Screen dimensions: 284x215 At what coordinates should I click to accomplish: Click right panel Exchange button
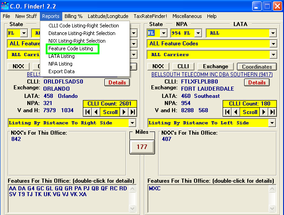215,66
